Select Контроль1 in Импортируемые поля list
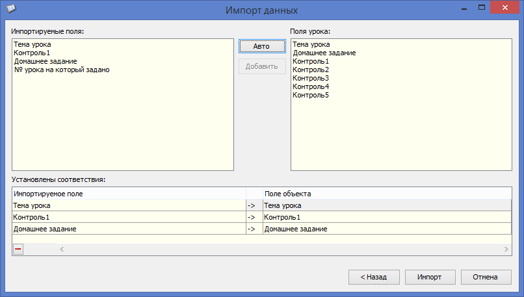The width and height of the screenshot is (524, 297). 32,53
